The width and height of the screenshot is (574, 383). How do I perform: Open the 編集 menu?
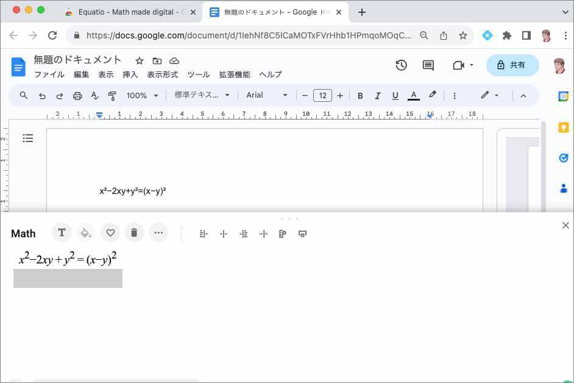81,74
